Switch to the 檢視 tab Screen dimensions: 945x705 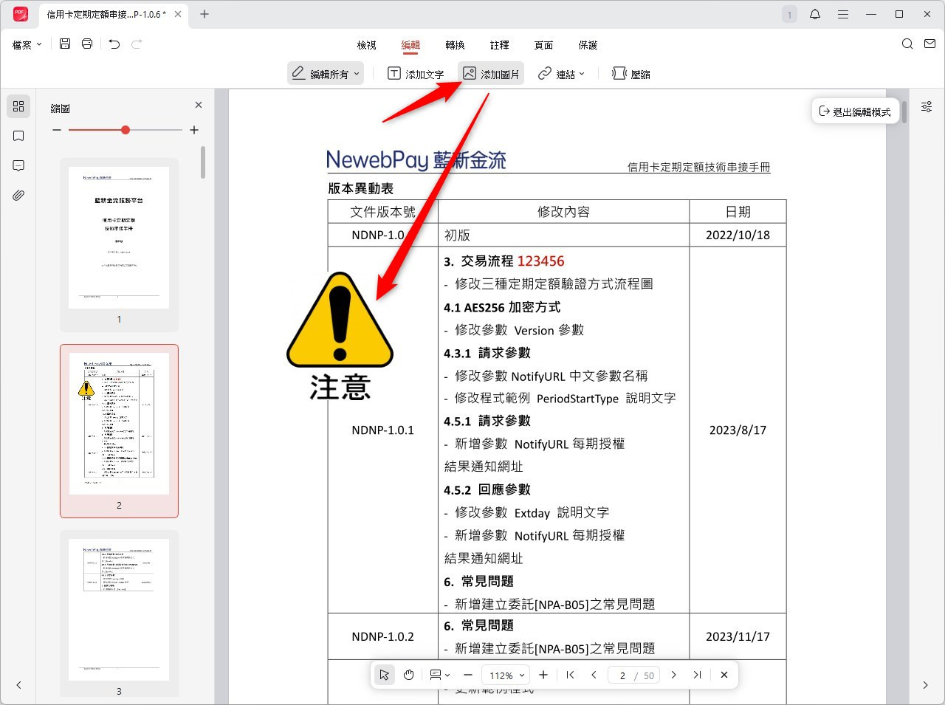(367, 45)
